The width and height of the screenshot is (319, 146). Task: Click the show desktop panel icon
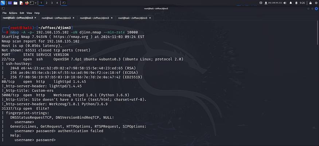[x=10, y=3]
